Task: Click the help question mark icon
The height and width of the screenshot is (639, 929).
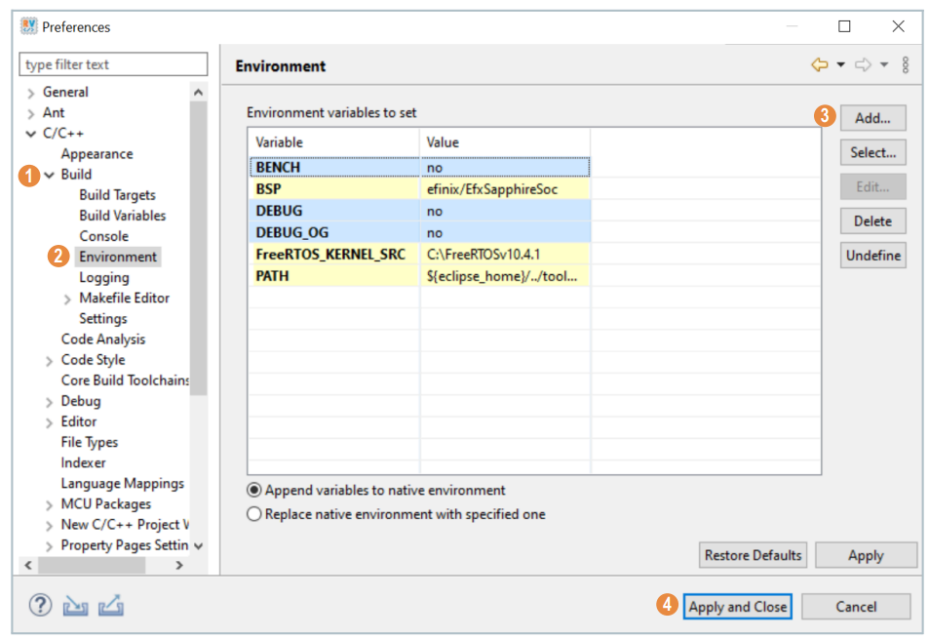Action: 39,606
